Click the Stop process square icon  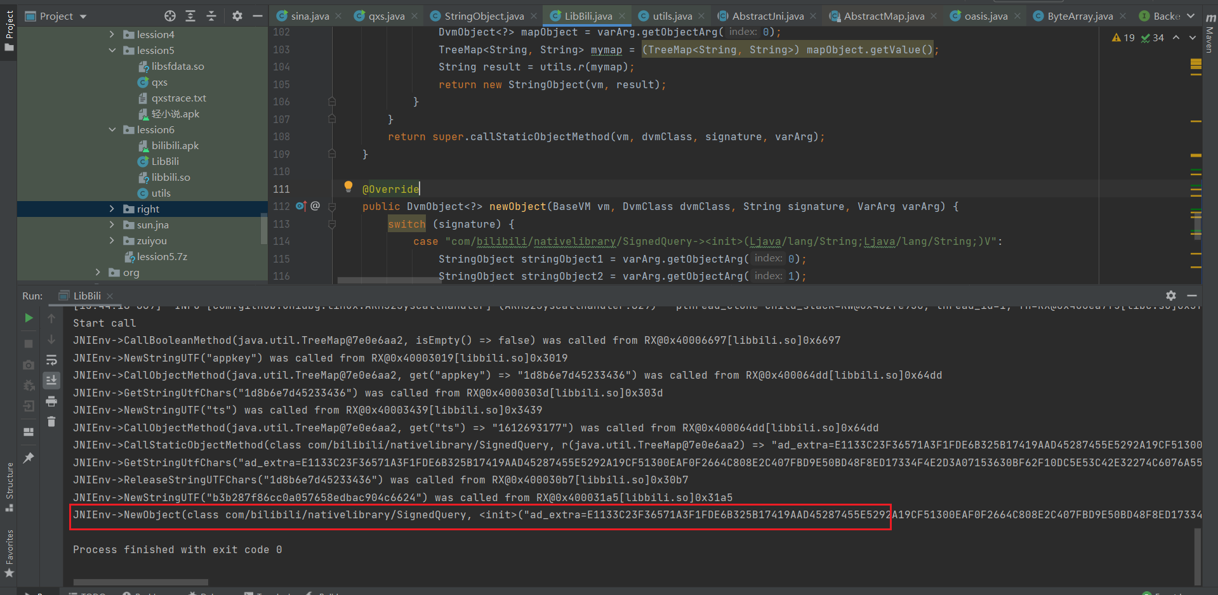click(29, 343)
